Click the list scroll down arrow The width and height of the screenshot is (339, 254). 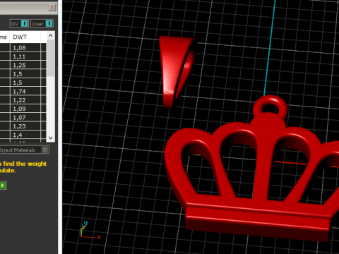point(50,138)
